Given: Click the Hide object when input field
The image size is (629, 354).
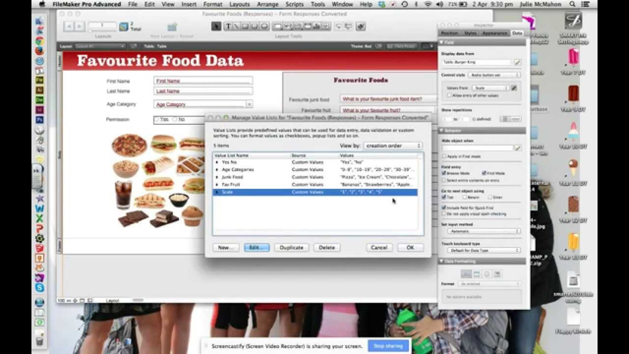Looking at the screenshot, I should (x=477, y=148).
